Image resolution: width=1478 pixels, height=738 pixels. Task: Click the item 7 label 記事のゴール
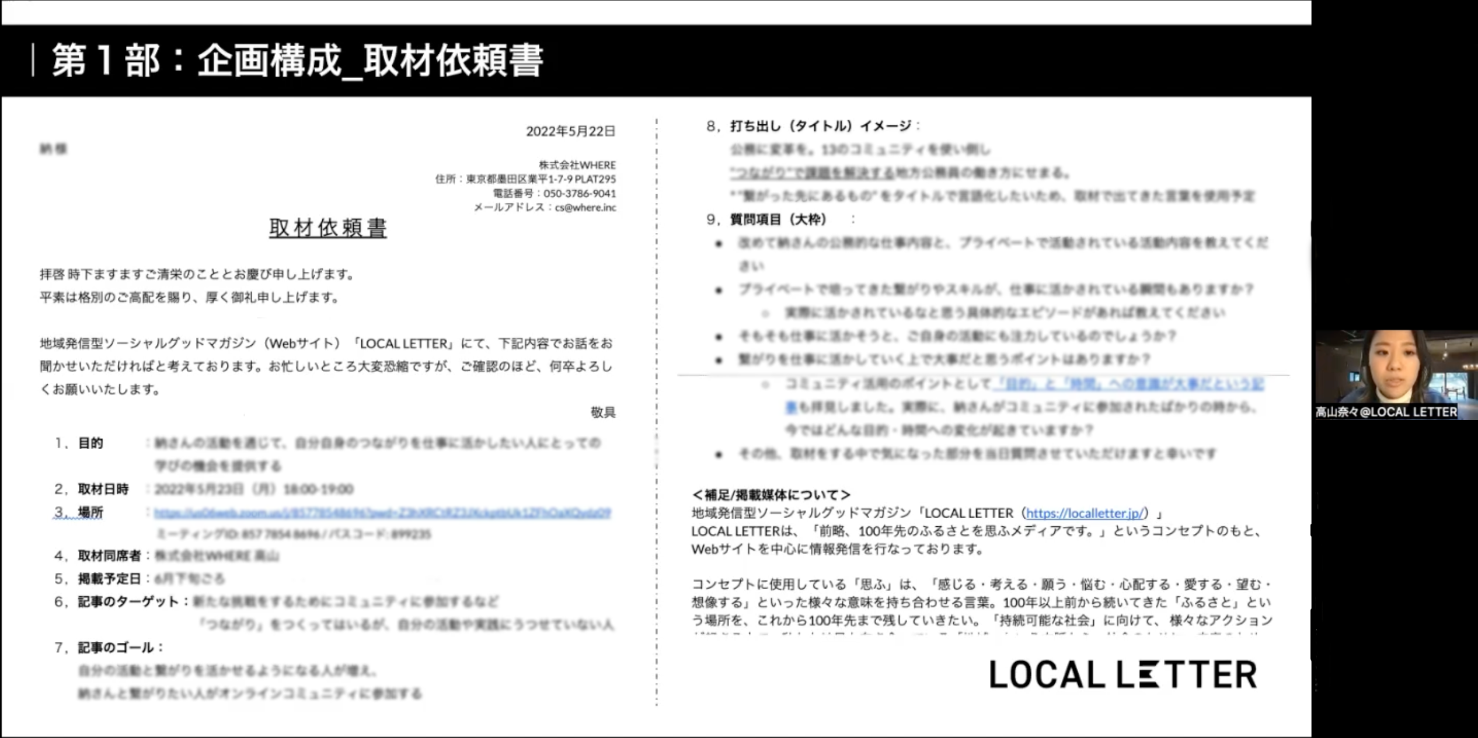(x=116, y=648)
